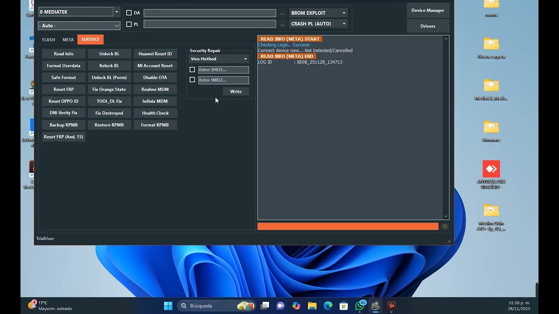Click Infinix MDM

155,101
